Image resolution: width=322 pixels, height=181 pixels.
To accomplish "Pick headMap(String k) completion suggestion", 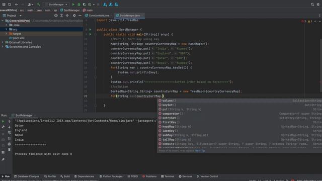I will [239, 126].
